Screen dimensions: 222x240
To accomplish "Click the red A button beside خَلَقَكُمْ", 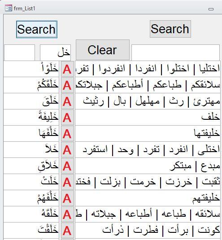I will click(67, 85).
